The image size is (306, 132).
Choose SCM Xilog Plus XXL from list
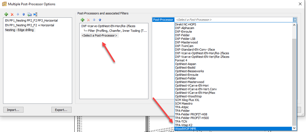pyautogui.click(x=233, y=100)
